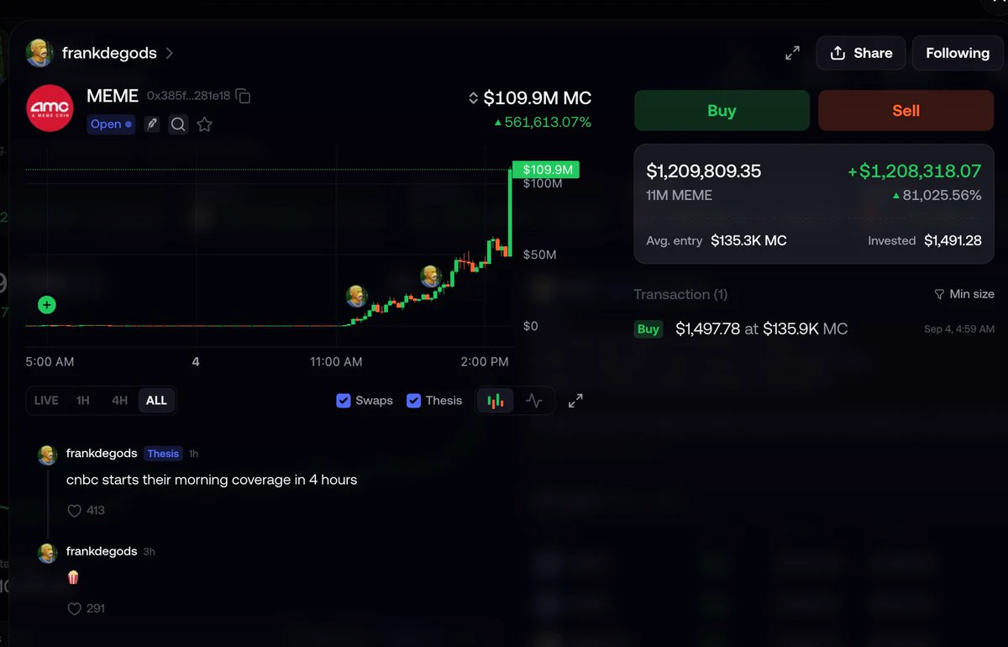Viewport: 1008px width, 647px height.
Task: Click the Open status badge
Action: click(111, 124)
